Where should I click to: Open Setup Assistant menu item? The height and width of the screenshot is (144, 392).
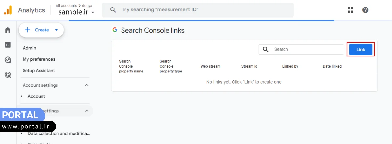pos(39,71)
